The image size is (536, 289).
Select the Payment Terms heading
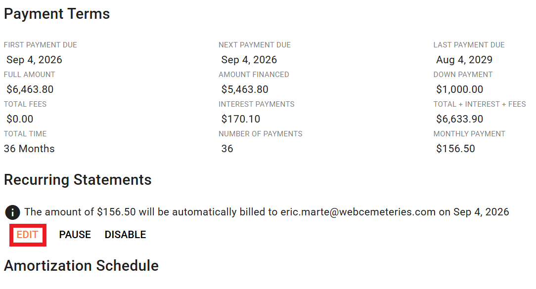tap(57, 14)
